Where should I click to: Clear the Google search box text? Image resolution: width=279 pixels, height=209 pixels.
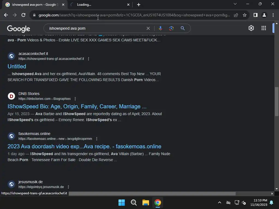point(148,28)
